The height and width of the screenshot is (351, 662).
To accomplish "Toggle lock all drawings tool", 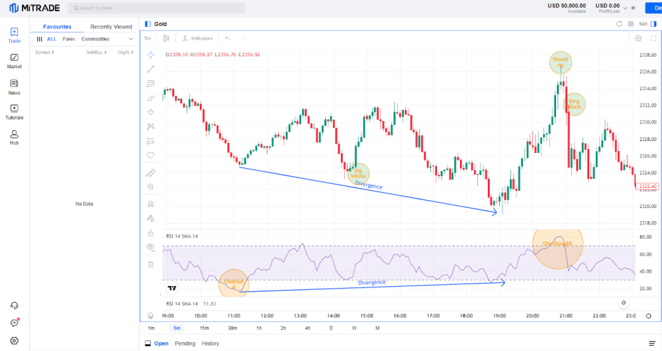I will [150, 233].
